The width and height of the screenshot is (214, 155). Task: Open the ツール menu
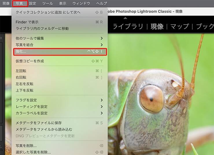pos(47,3)
